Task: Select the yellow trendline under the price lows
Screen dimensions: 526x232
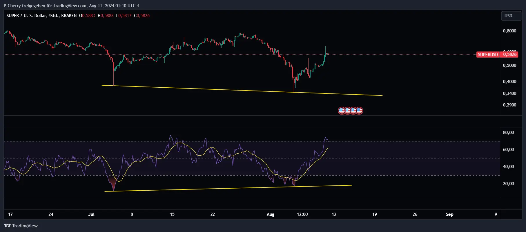Action: pos(242,90)
